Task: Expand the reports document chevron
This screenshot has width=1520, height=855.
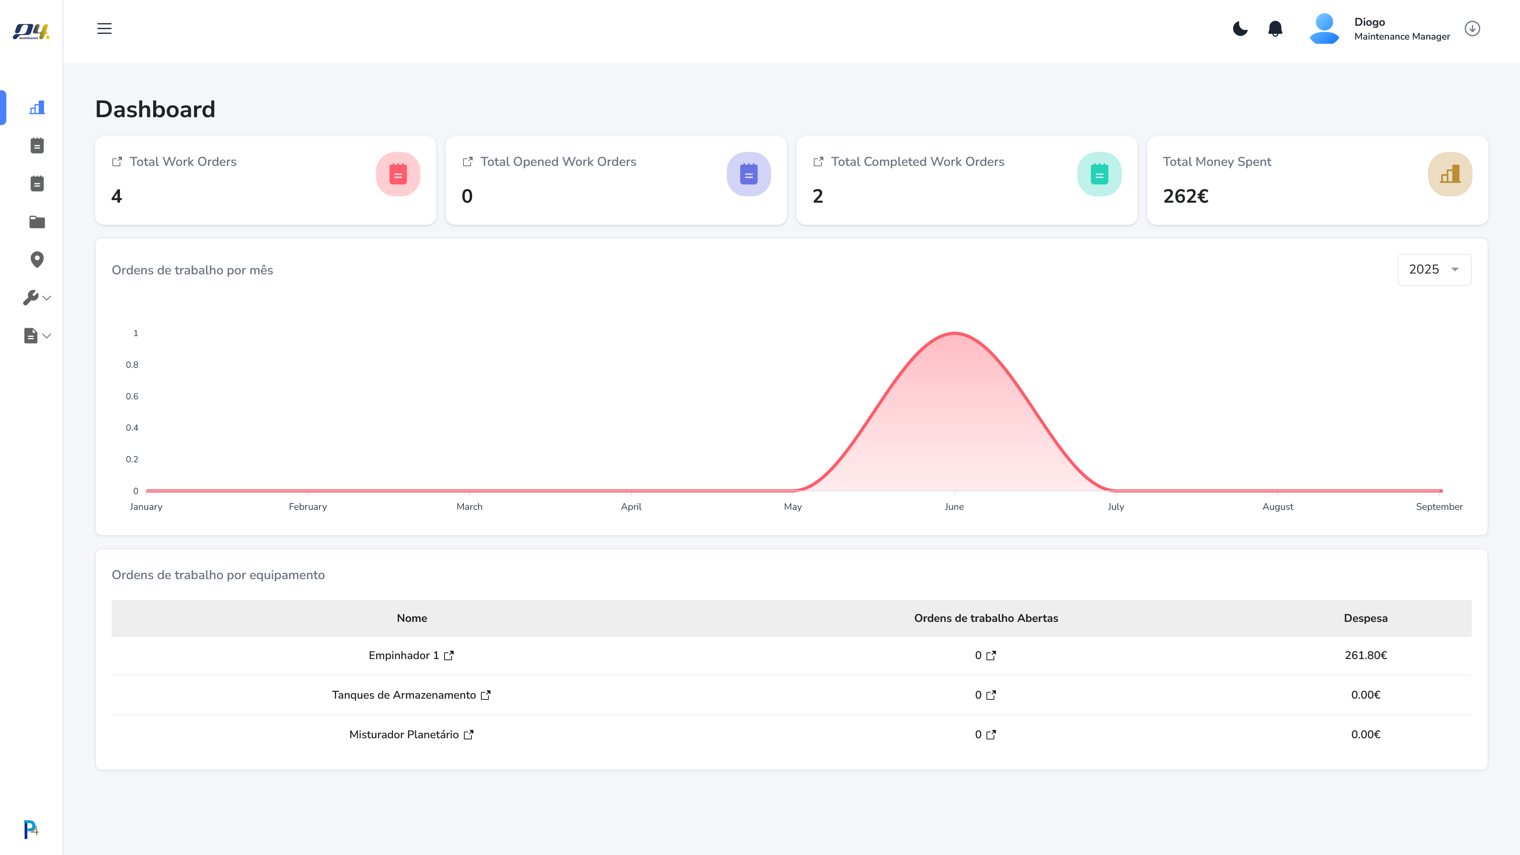Action: coord(47,336)
